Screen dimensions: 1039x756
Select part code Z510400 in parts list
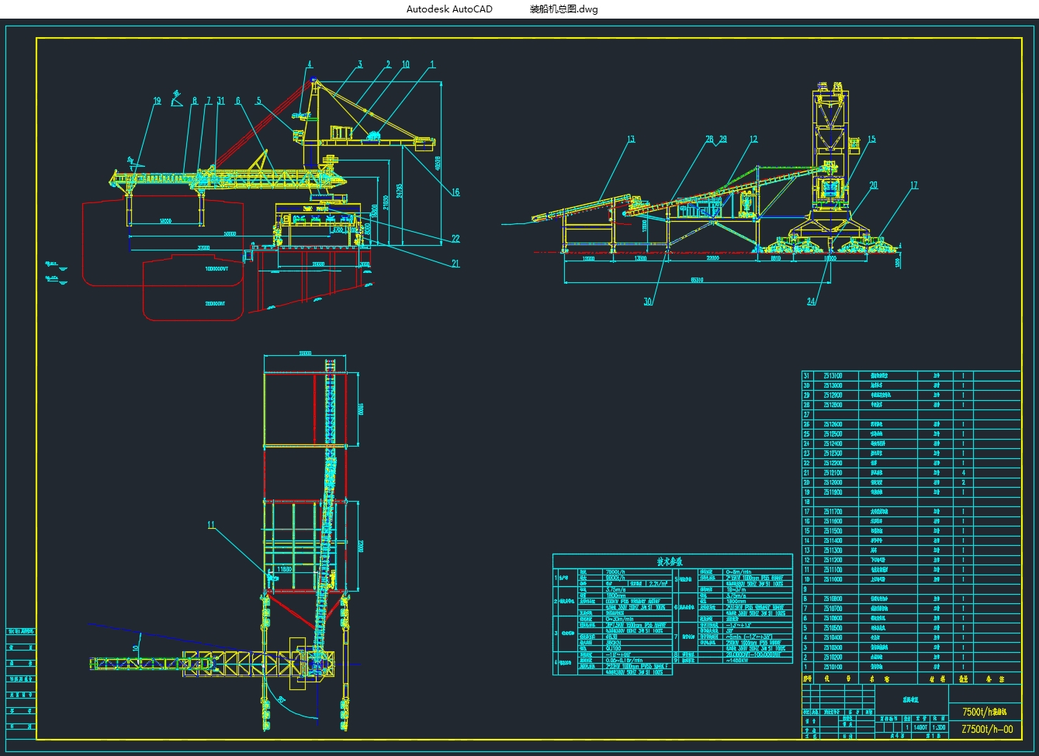(833, 637)
